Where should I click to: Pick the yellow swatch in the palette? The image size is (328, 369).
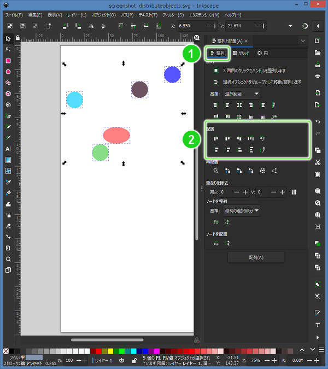click(109, 350)
